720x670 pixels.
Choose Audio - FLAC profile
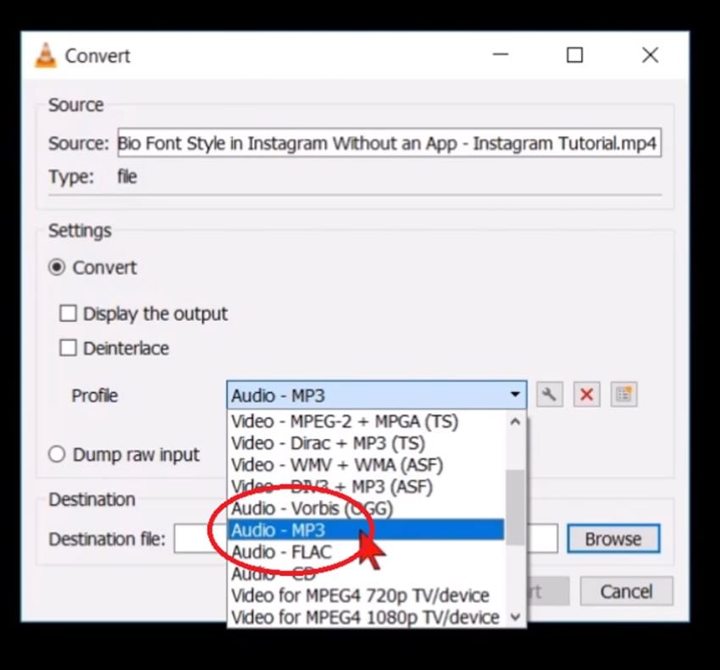367,551
